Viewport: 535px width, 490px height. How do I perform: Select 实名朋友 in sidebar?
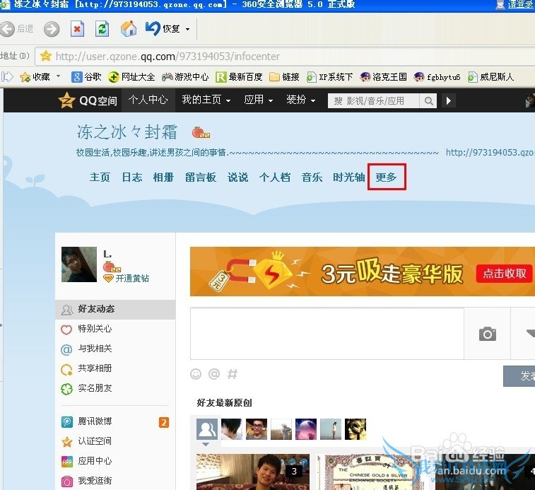pyautogui.click(x=115, y=388)
